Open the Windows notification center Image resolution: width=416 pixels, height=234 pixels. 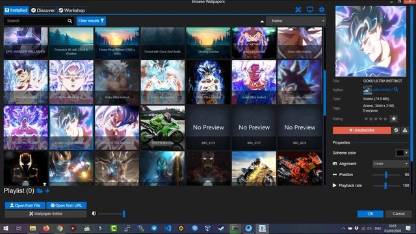(408, 228)
